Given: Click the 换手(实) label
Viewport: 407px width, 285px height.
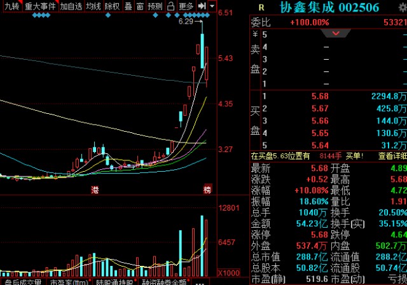Looking at the screenshot, I should click(x=348, y=224).
